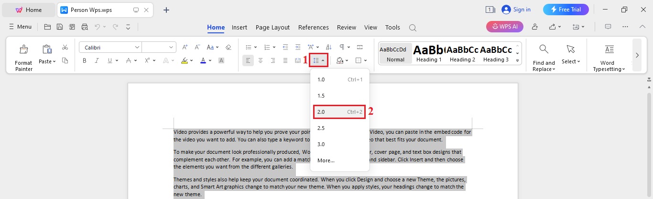Open the numbered list dropdown
653x199 pixels.
click(274, 47)
